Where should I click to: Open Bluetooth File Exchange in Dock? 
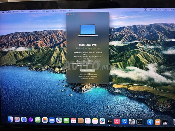150,122
